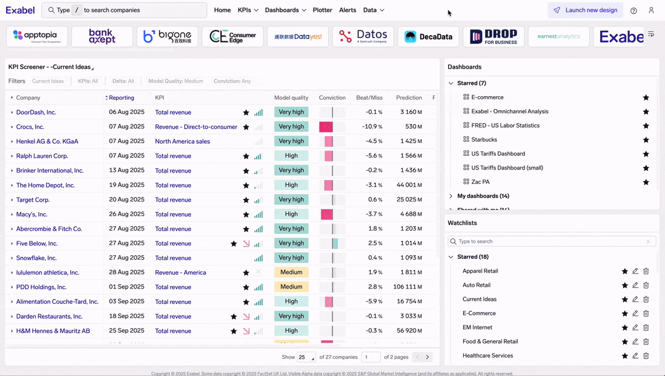This screenshot has height=376, width=665.
Task: Open the KPI Screener title dropdown
Action: 51,67
